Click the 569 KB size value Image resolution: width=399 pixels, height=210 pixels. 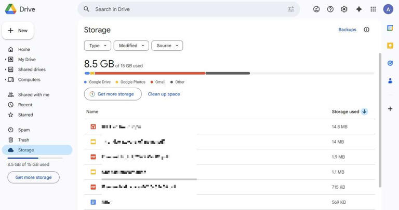point(339,202)
